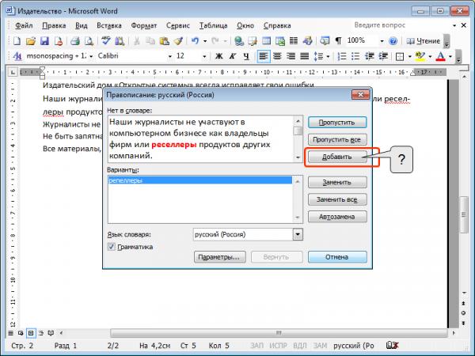Click the Добавить button

point(337,157)
